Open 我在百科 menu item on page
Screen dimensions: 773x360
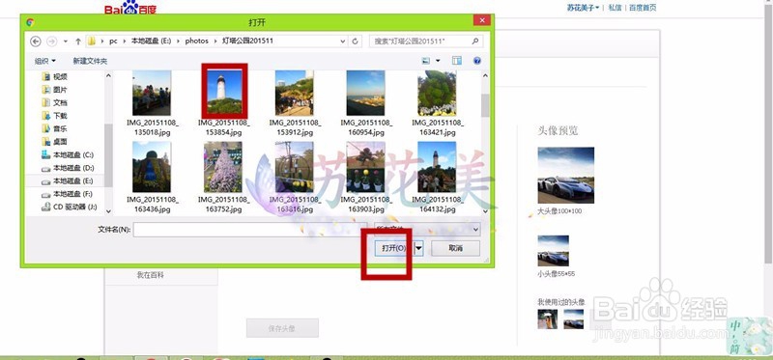[x=151, y=275]
